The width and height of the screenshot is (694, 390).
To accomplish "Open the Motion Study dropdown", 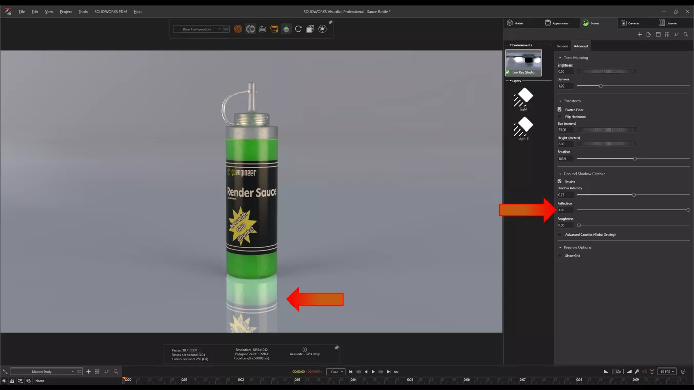I will coord(43,372).
